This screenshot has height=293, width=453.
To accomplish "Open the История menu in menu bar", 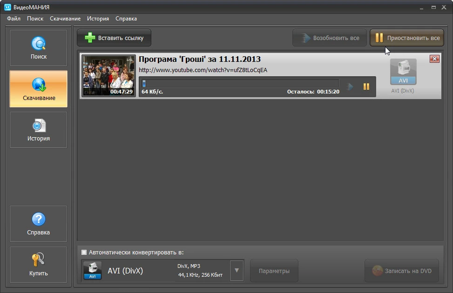I will pos(98,19).
